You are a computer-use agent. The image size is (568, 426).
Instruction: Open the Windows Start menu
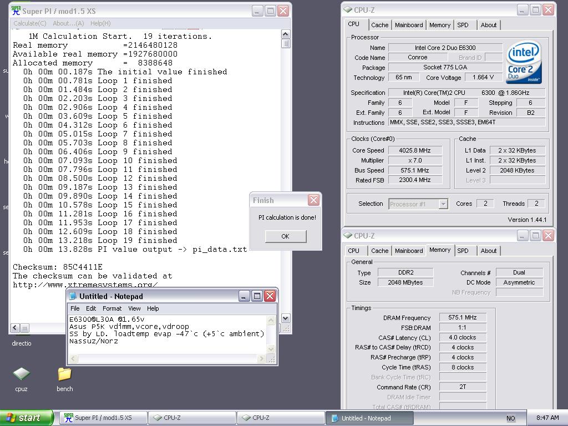pyautogui.click(x=26, y=418)
